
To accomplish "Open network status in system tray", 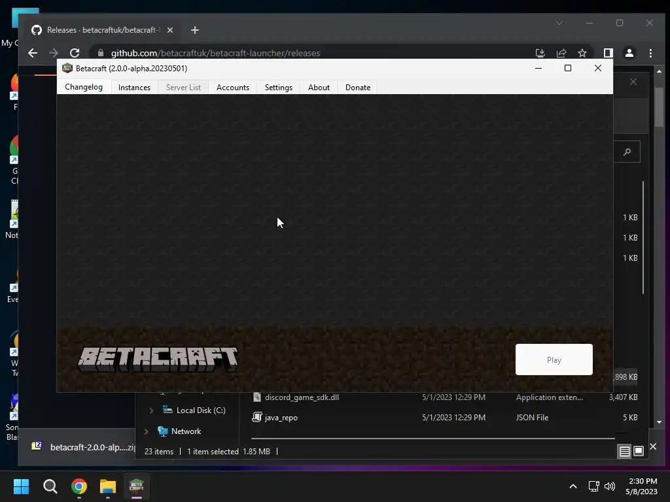I will point(593,486).
